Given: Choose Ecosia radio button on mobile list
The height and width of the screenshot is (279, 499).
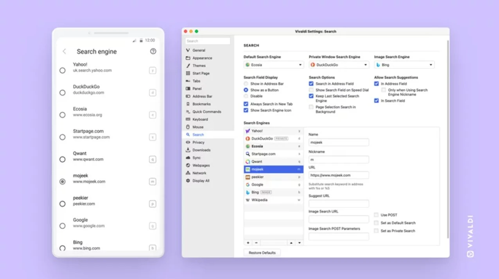Looking at the screenshot, I should click(63, 115).
